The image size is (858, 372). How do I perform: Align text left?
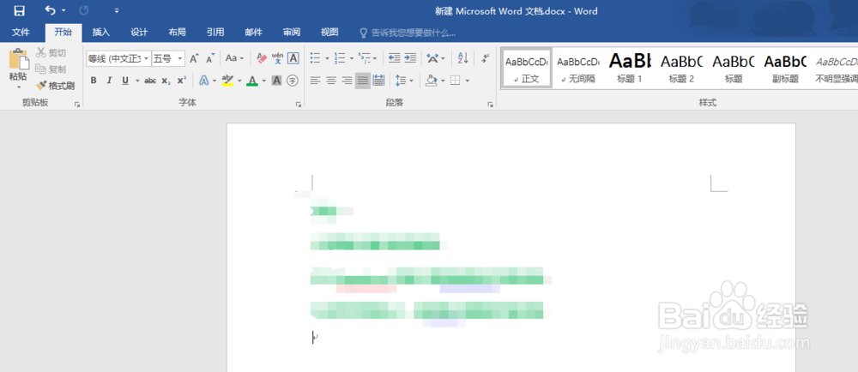[315, 81]
